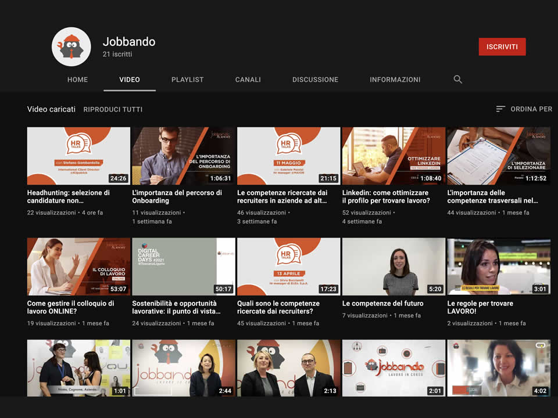558x418 pixels.
Task: Play the 17:23 13 Aprile thumbnail
Action: click(x=289, y=266)
